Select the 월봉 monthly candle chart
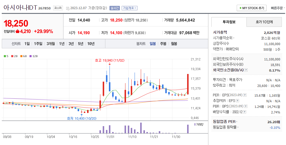Image resolution: width=286 pixels, height=145 pixels. point(174,44)
